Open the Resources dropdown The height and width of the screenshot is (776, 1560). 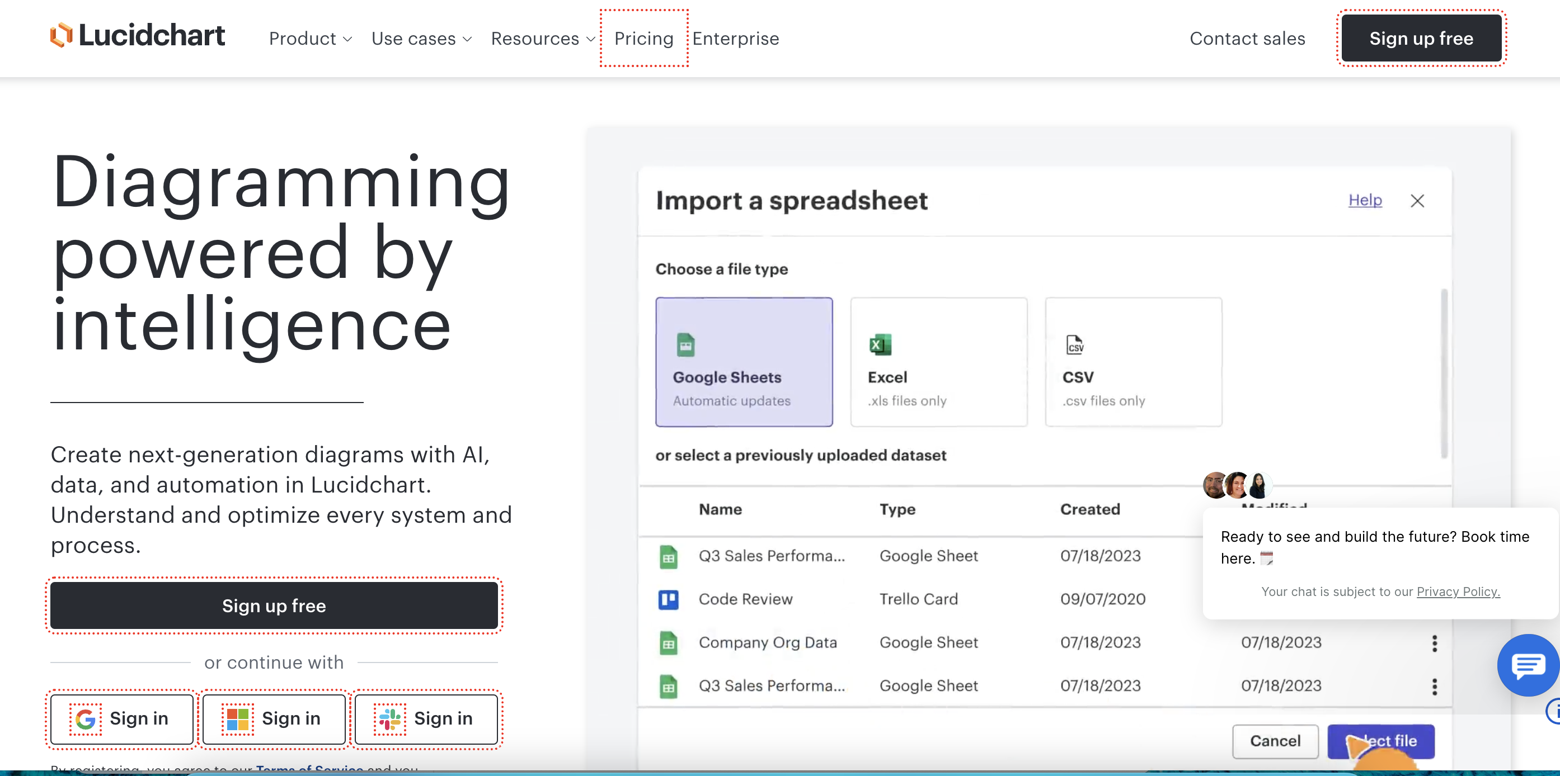click(543, 39)
